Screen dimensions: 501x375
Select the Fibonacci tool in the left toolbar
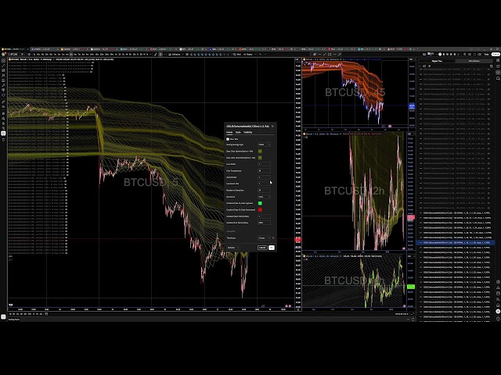click(x=3, y=70)
